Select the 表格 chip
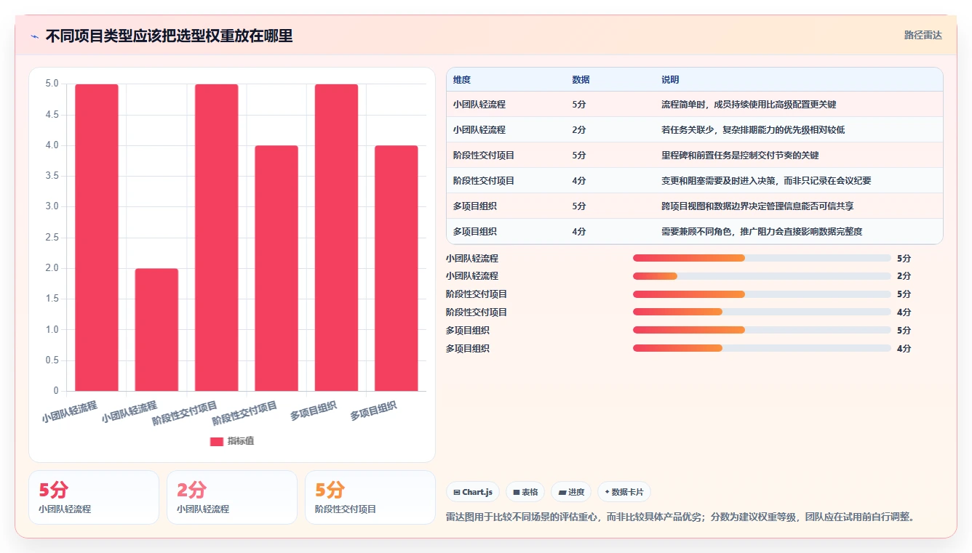This screenshot has width=972, height=553. (x=525, y=492)
